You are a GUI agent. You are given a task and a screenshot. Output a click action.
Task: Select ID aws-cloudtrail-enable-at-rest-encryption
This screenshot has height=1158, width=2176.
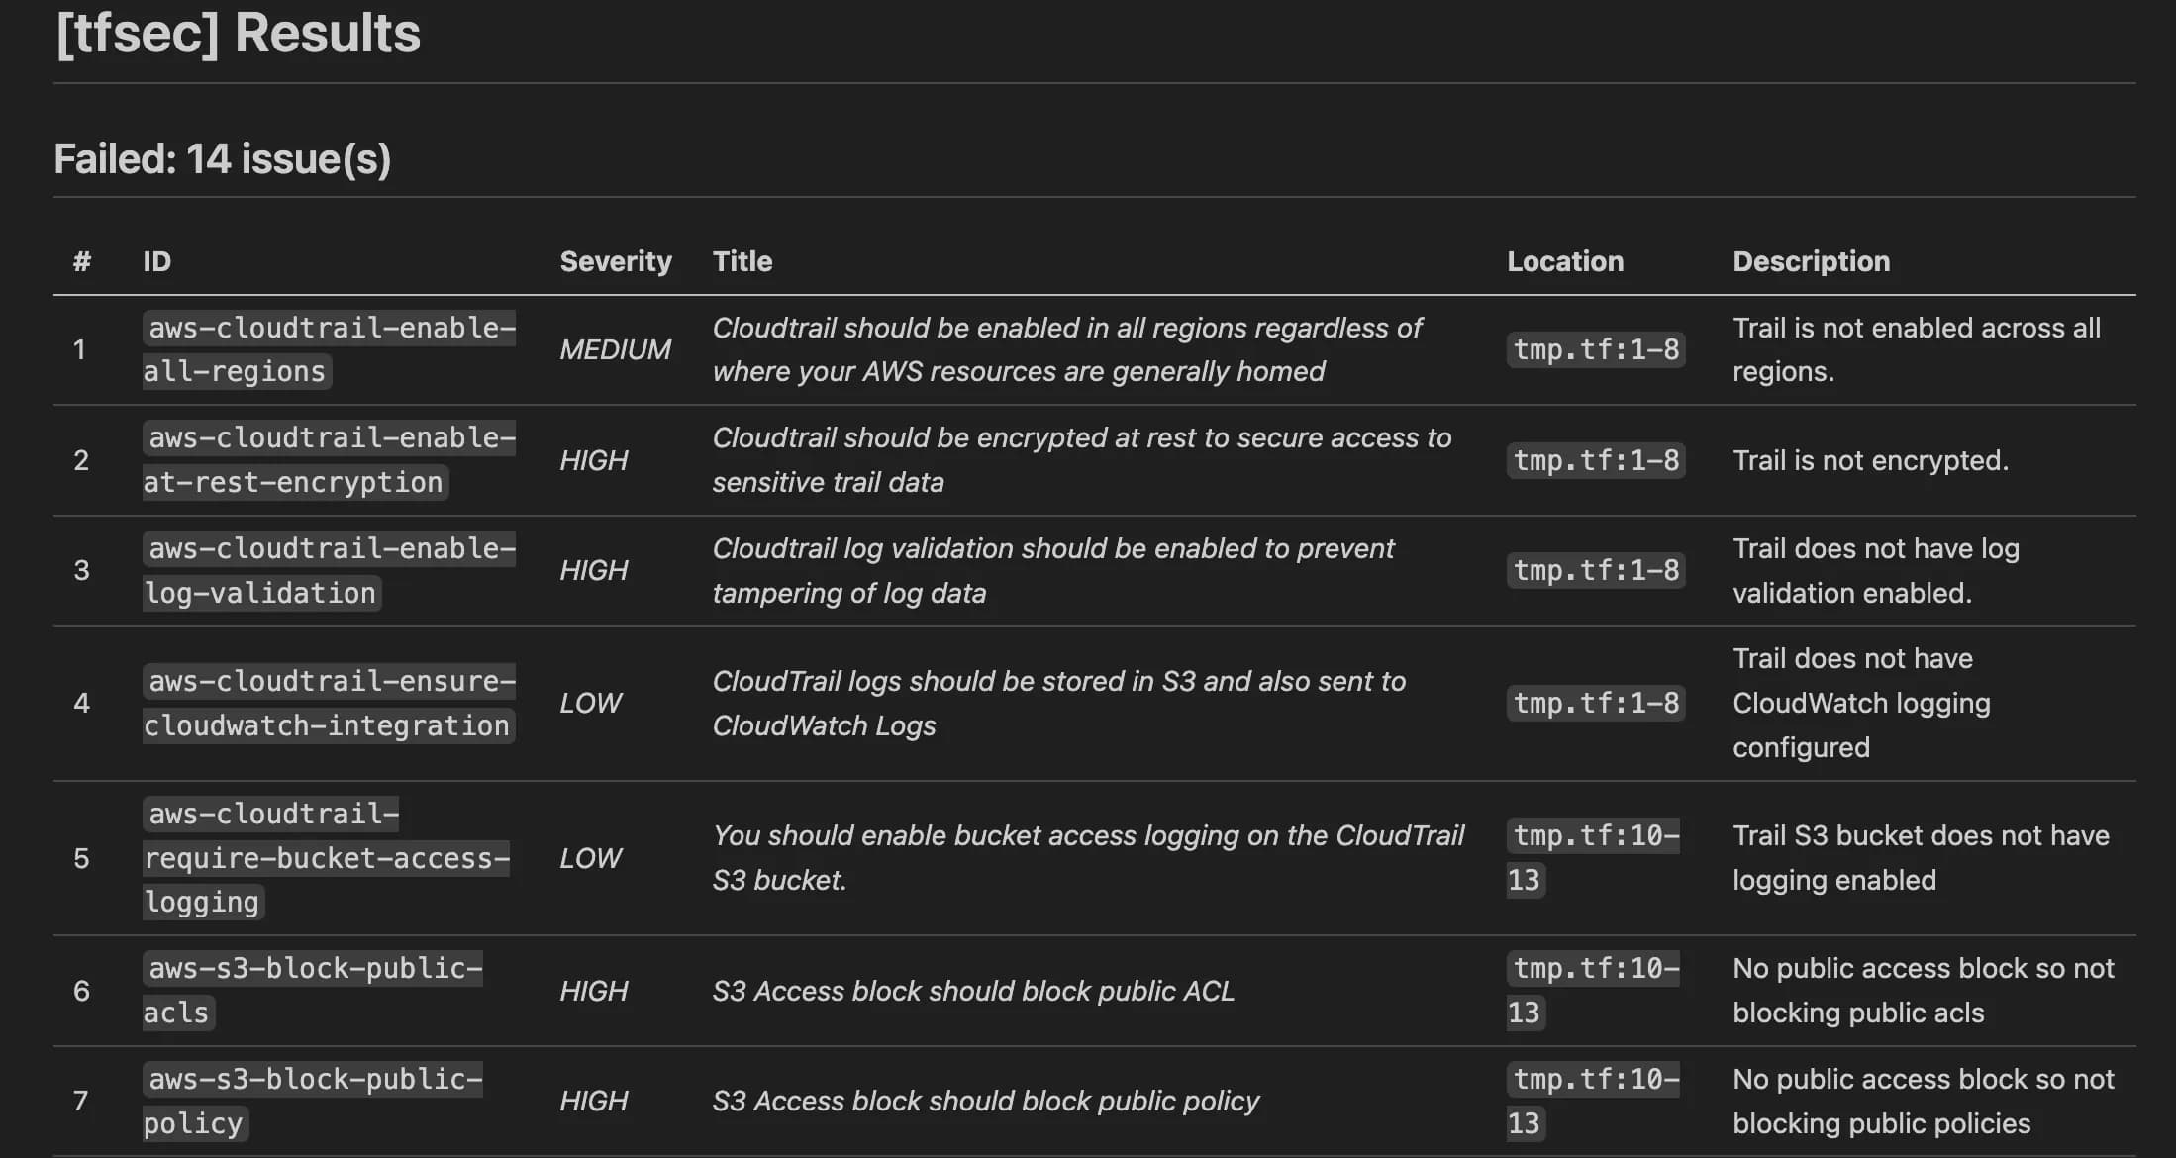[x=330, y=460]
